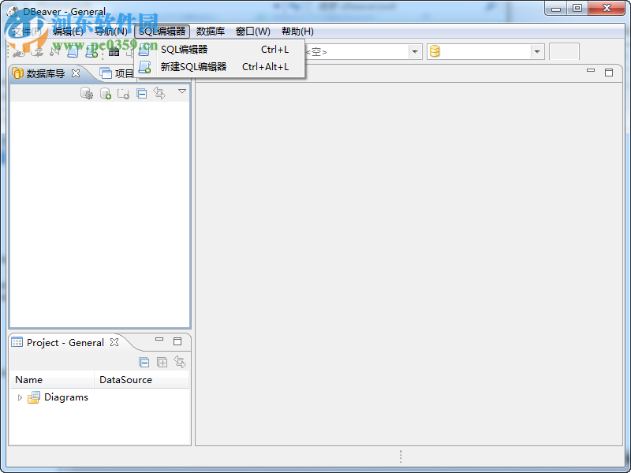Open the 文件(F) menu
Viewport: 631px width, 473px height.
(x=27, y=32)
